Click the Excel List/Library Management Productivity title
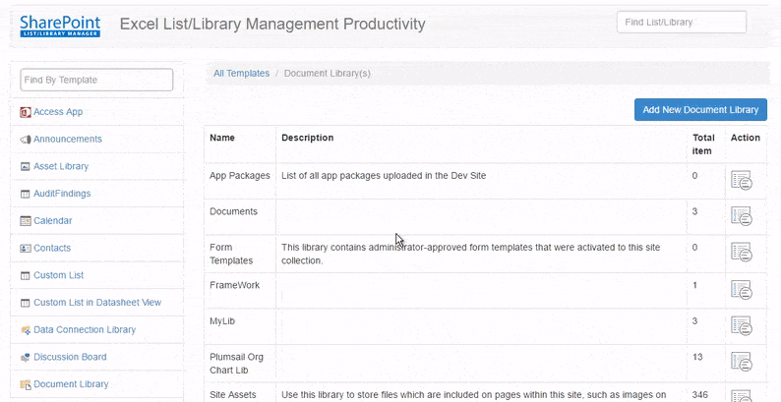 272,24
